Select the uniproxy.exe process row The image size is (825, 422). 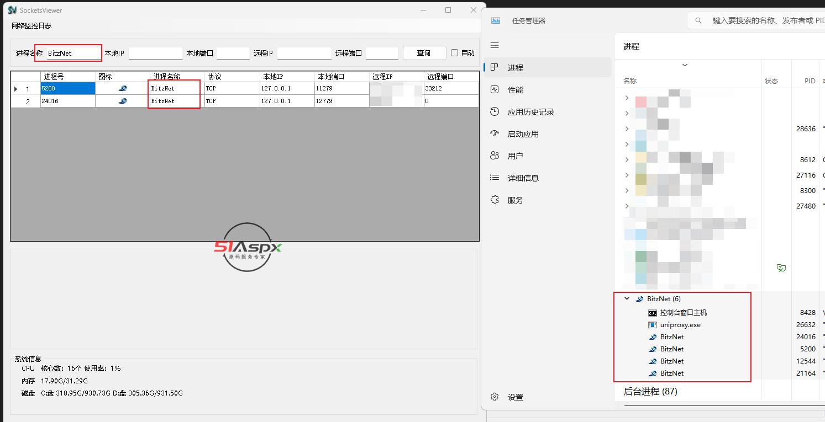point(719,325)
